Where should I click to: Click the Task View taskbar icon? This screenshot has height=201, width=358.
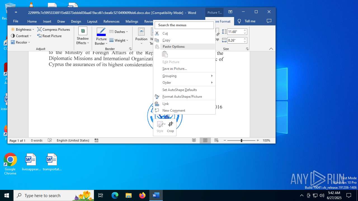click(x=101, y=195)
